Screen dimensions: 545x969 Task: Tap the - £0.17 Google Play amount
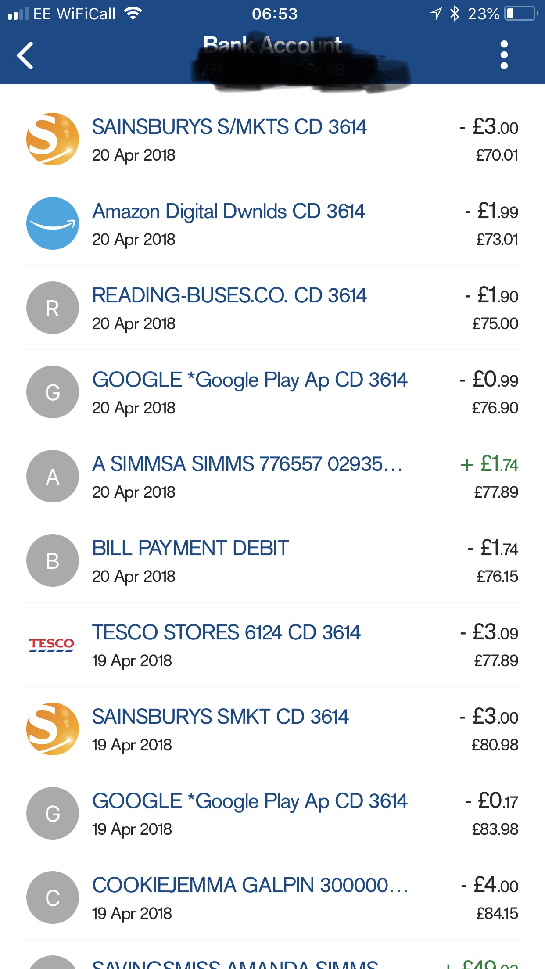click(x=491, y=801)
